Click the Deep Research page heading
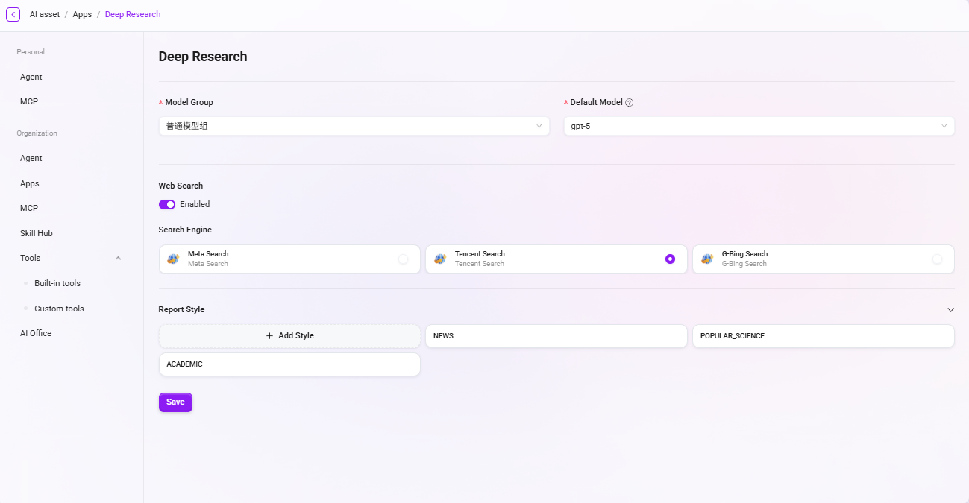Screen dimensions: 969x503 [x=203, y=57]
